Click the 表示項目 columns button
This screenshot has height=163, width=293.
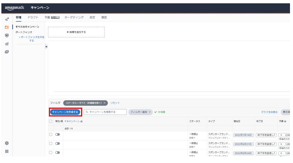pyautogui.click(x=286, y=112)
